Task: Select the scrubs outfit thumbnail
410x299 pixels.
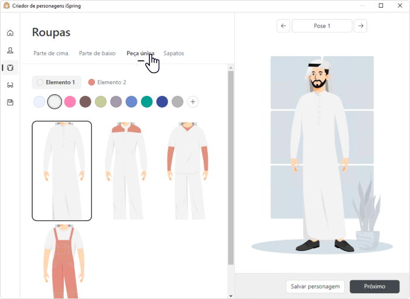Action: [188, 171]
